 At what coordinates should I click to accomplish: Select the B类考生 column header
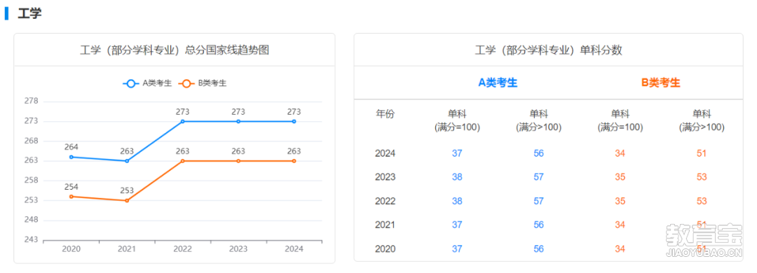click(x=660, y=83)
